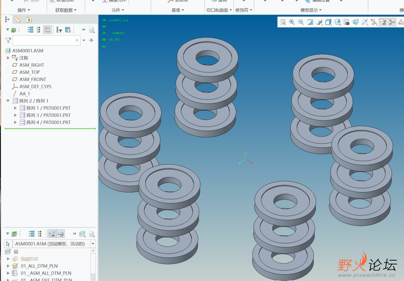The width and height of the screenshot is (404, 281).
Task: Open the 基准 ribbon group menu
Action: click(178, 10)
